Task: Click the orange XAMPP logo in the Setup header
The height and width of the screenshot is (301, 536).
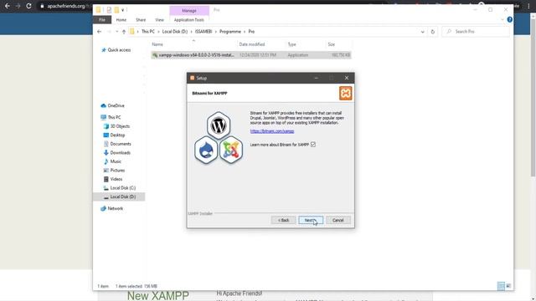Action: (x=345, y=93)
